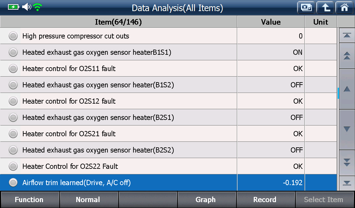This screenshot has height=208, width=355.
Task: Select Heater control for O2S11 fault radio
Action: click(x=13, y=69)
